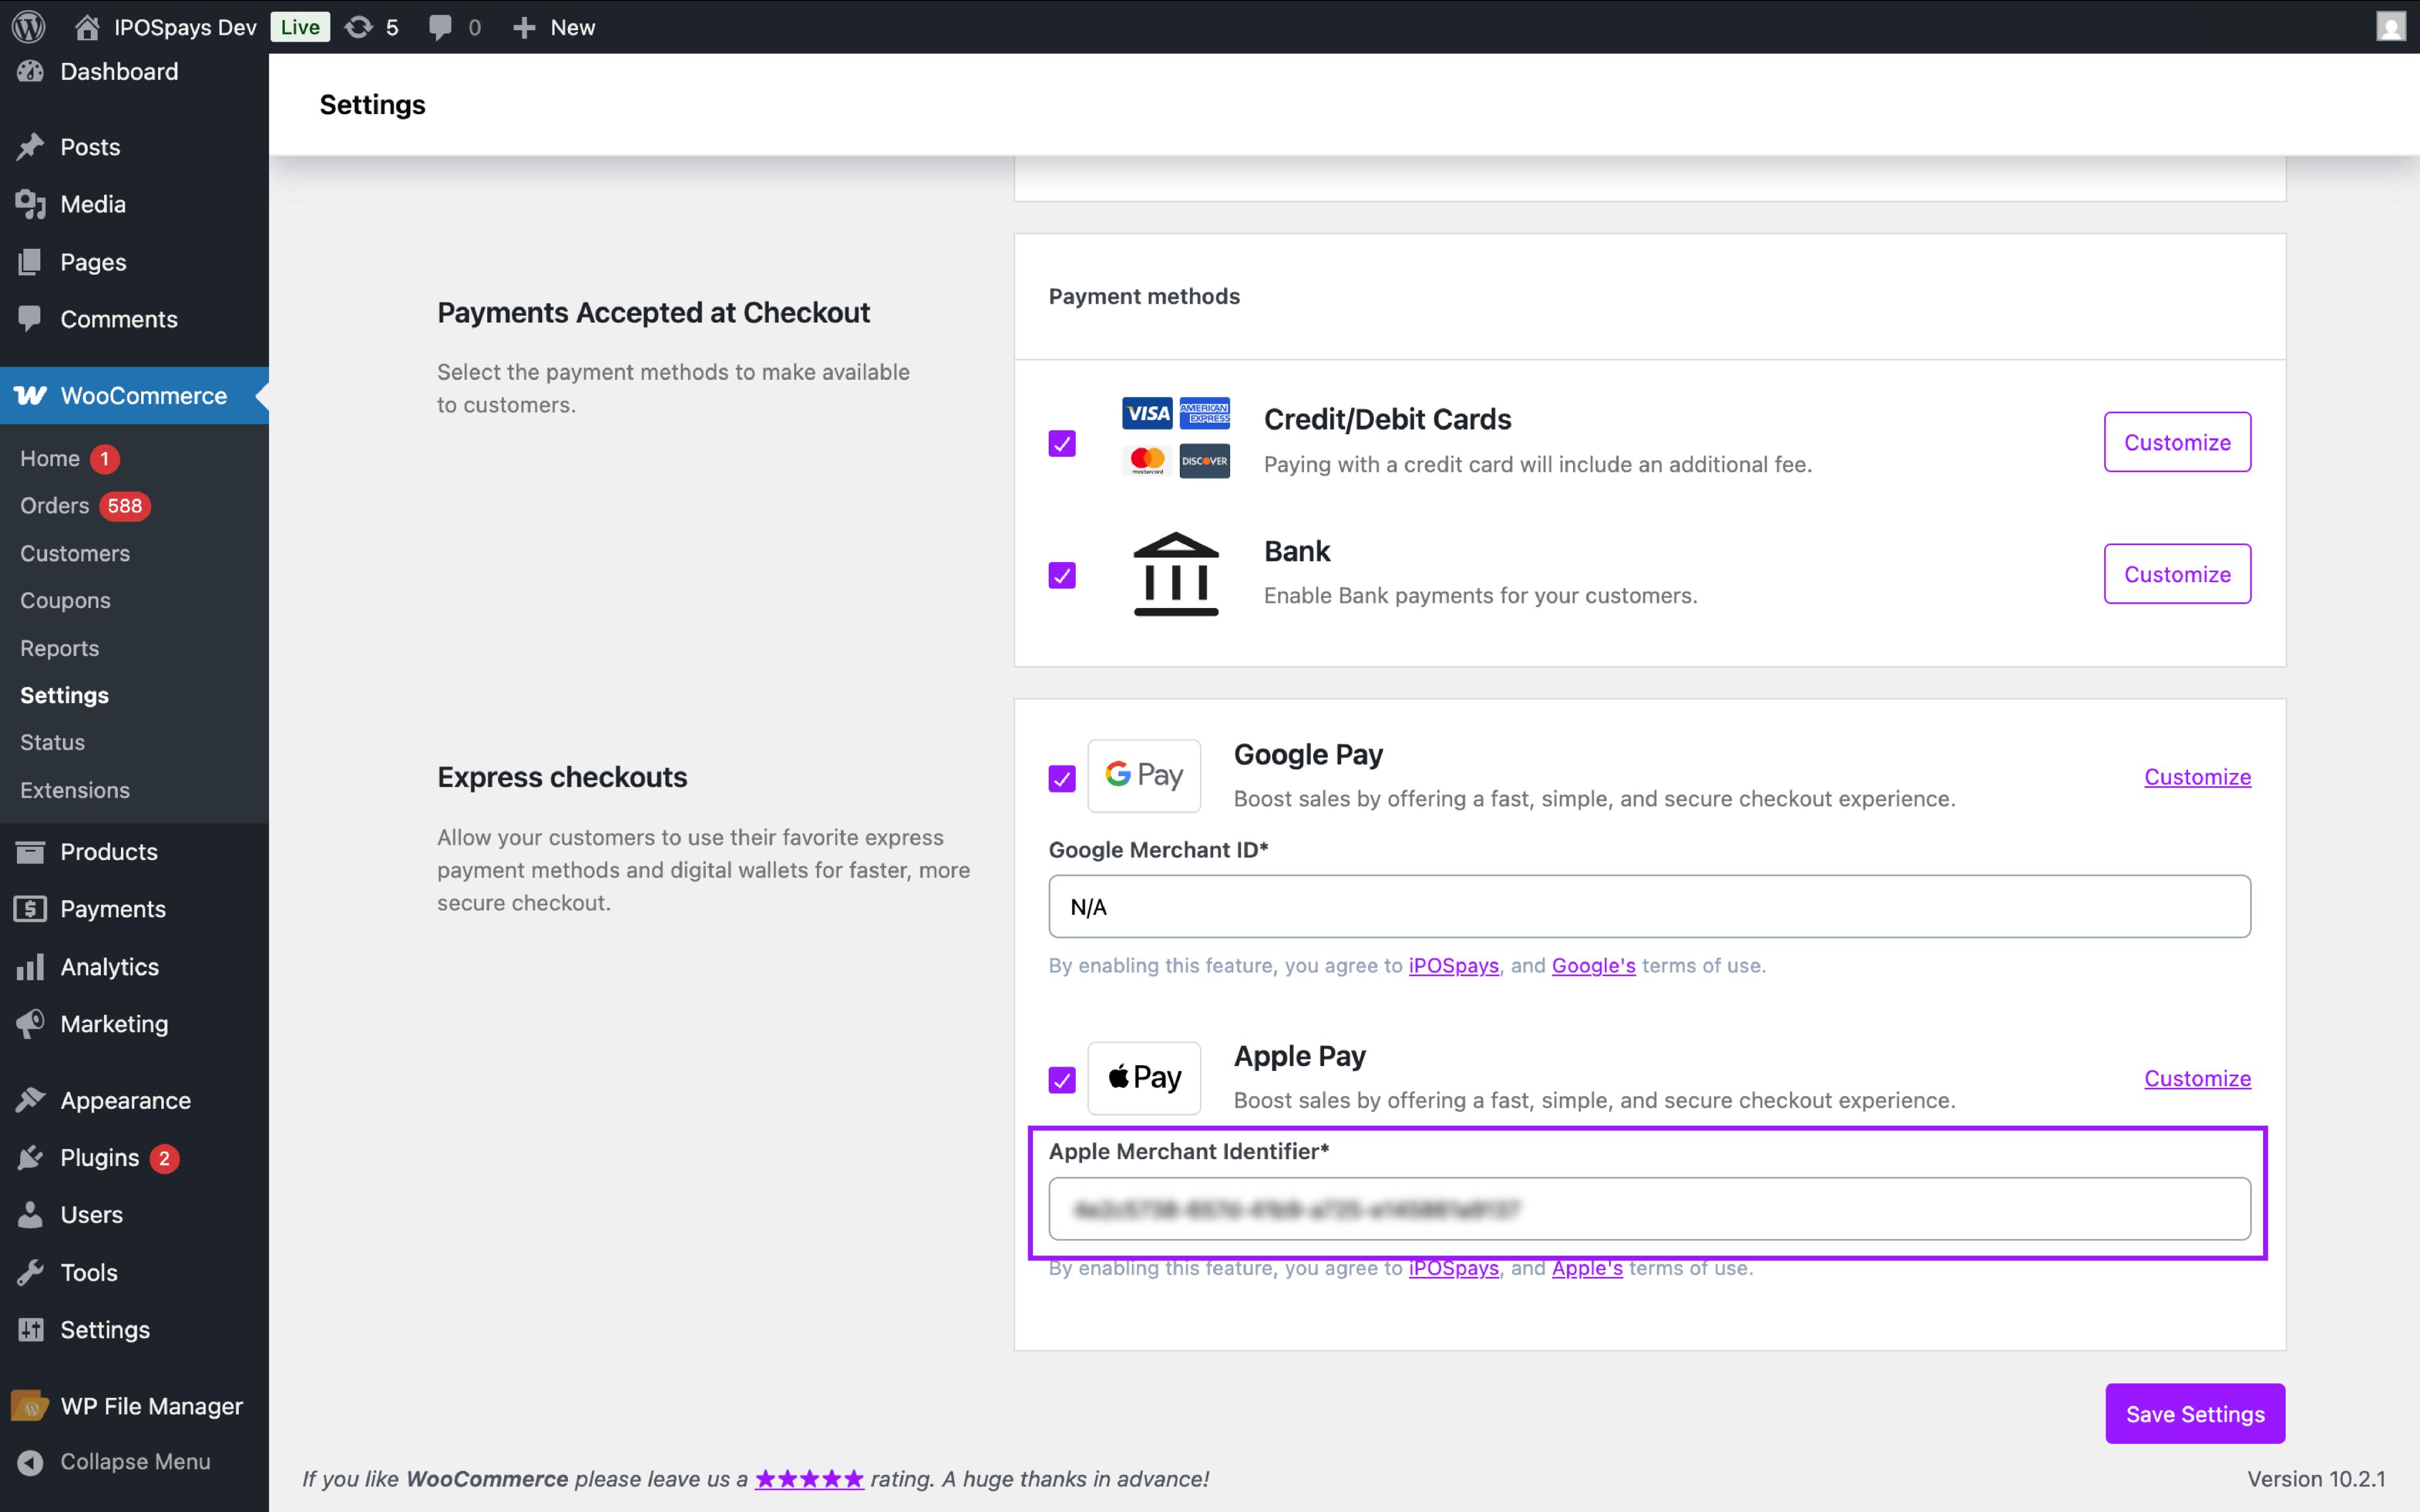The height and width of the screenshot is (1512, 2420).
Task: Go to the Extensions submenu item
Action: 75,790
